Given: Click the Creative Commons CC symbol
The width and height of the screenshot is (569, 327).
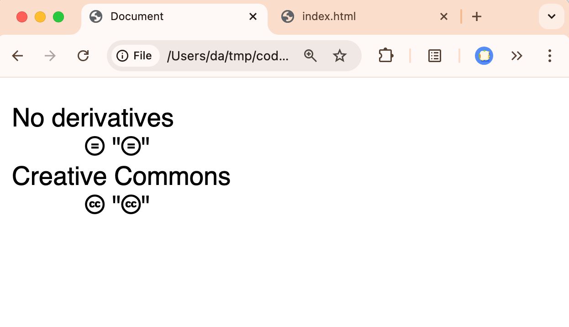Looking at the screenshot, I should (x=95, y=204).
